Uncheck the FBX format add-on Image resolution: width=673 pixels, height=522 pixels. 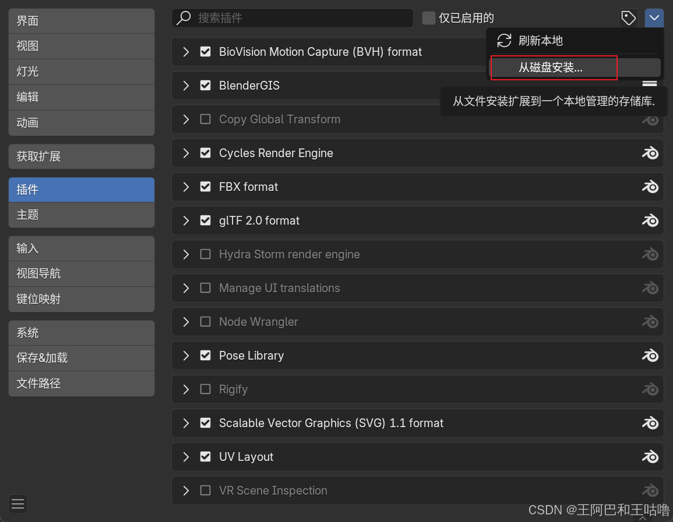coord(206,187)
